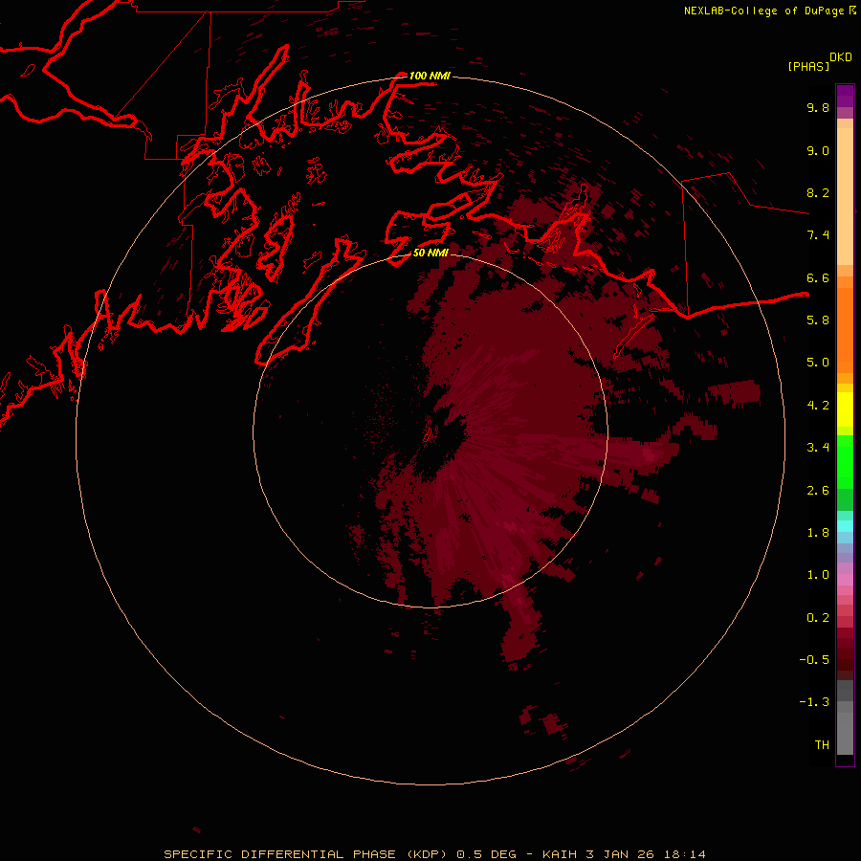Screen dimensions: 861x861
Task: Click the 0.2 legend value
Action: click(818, 618)
